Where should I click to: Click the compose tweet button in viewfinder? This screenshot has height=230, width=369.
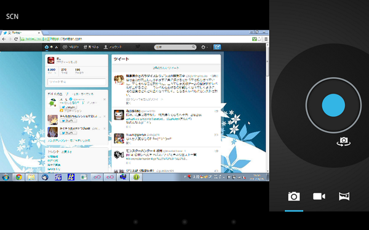tap(217, 47)
